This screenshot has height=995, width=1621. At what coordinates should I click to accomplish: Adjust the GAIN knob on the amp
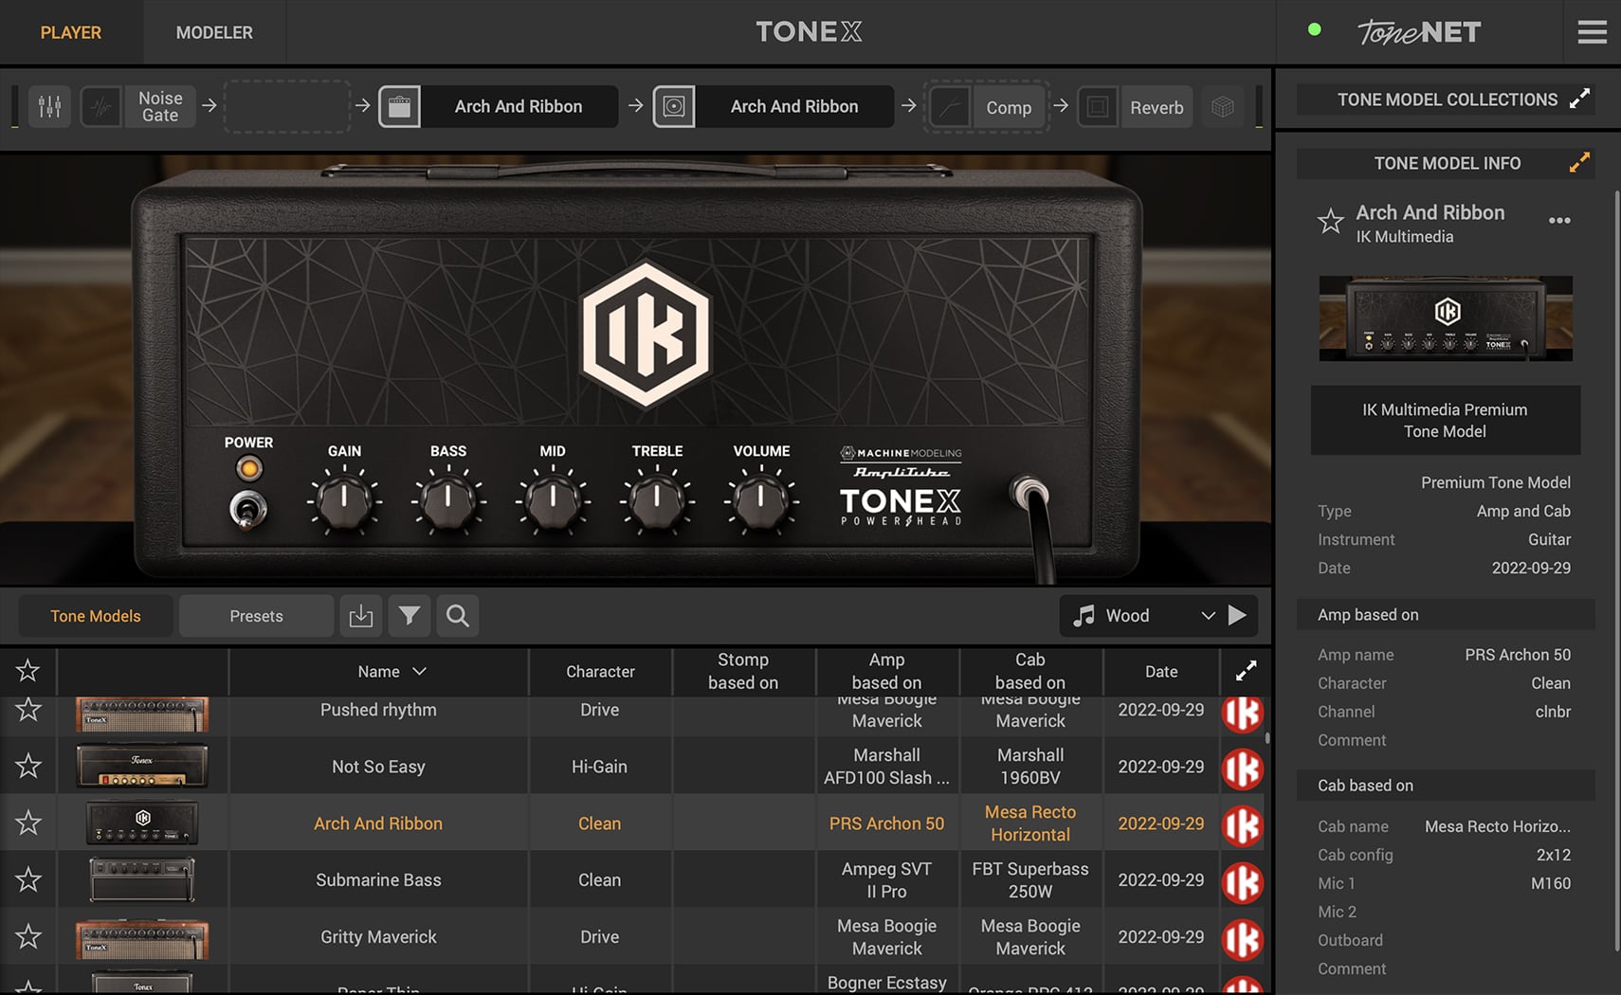[x=344, y=502]
